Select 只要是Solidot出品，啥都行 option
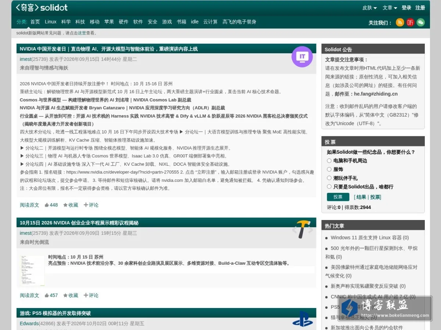 coord(329,187)
